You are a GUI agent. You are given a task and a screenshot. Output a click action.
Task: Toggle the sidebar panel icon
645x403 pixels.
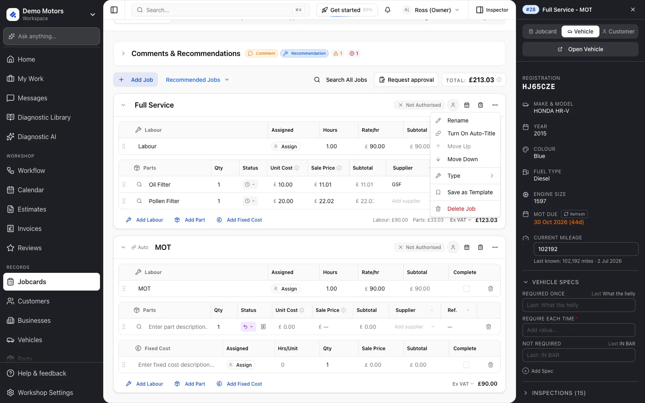(x=114, y=10)
